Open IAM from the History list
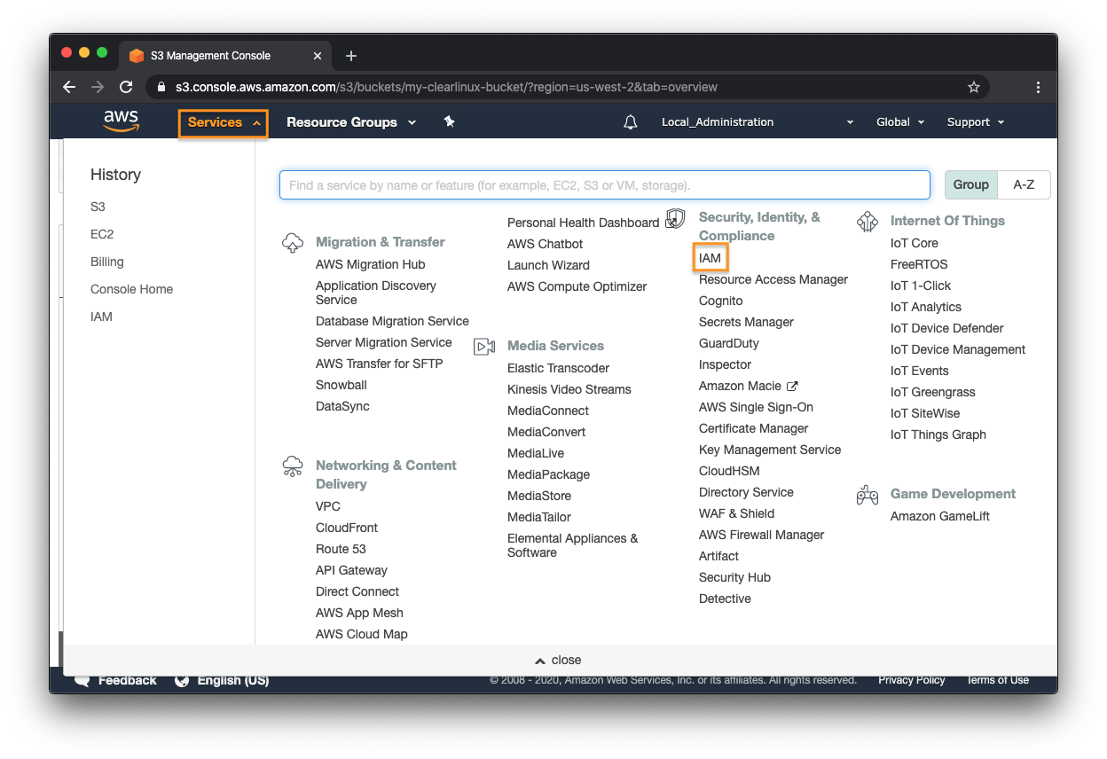1107x759 pixels. (x=101, y=317)
